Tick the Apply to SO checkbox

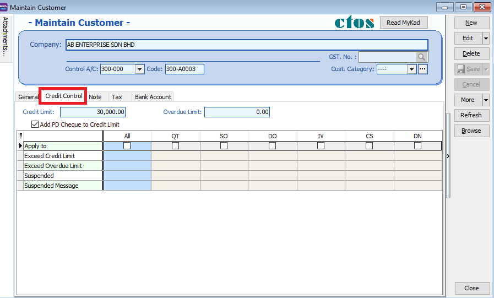coord(224,146)
